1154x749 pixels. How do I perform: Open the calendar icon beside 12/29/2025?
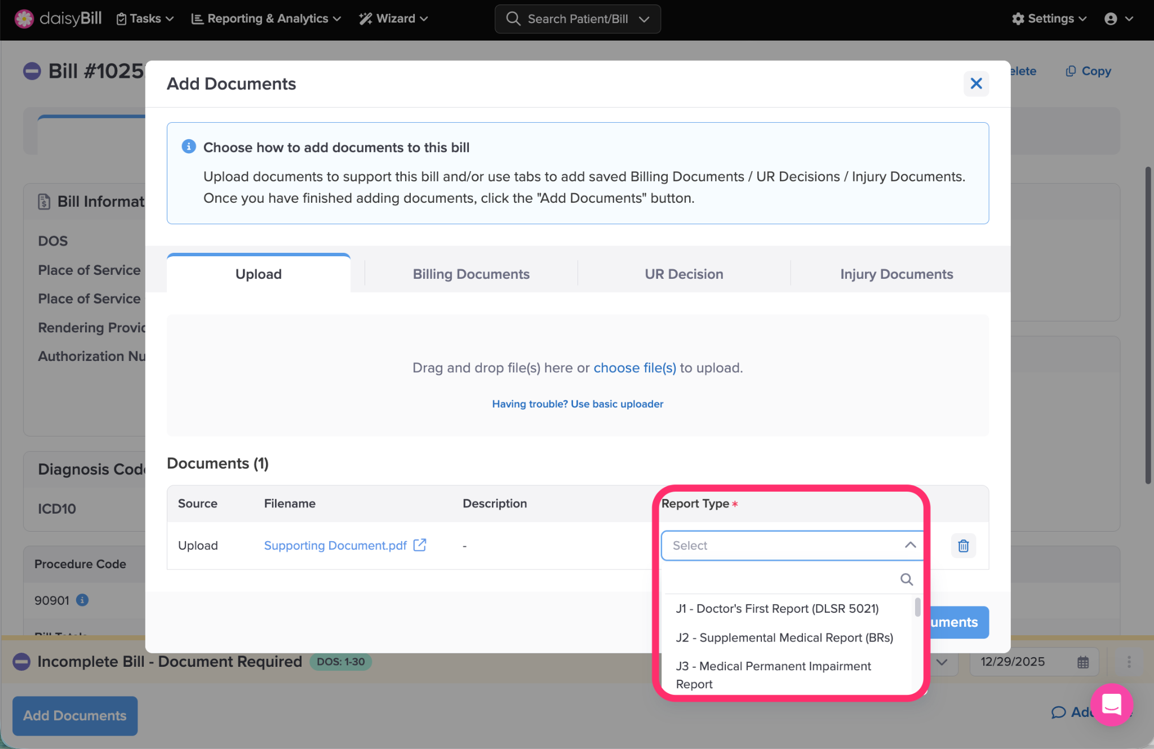[x=1082, y=662]
